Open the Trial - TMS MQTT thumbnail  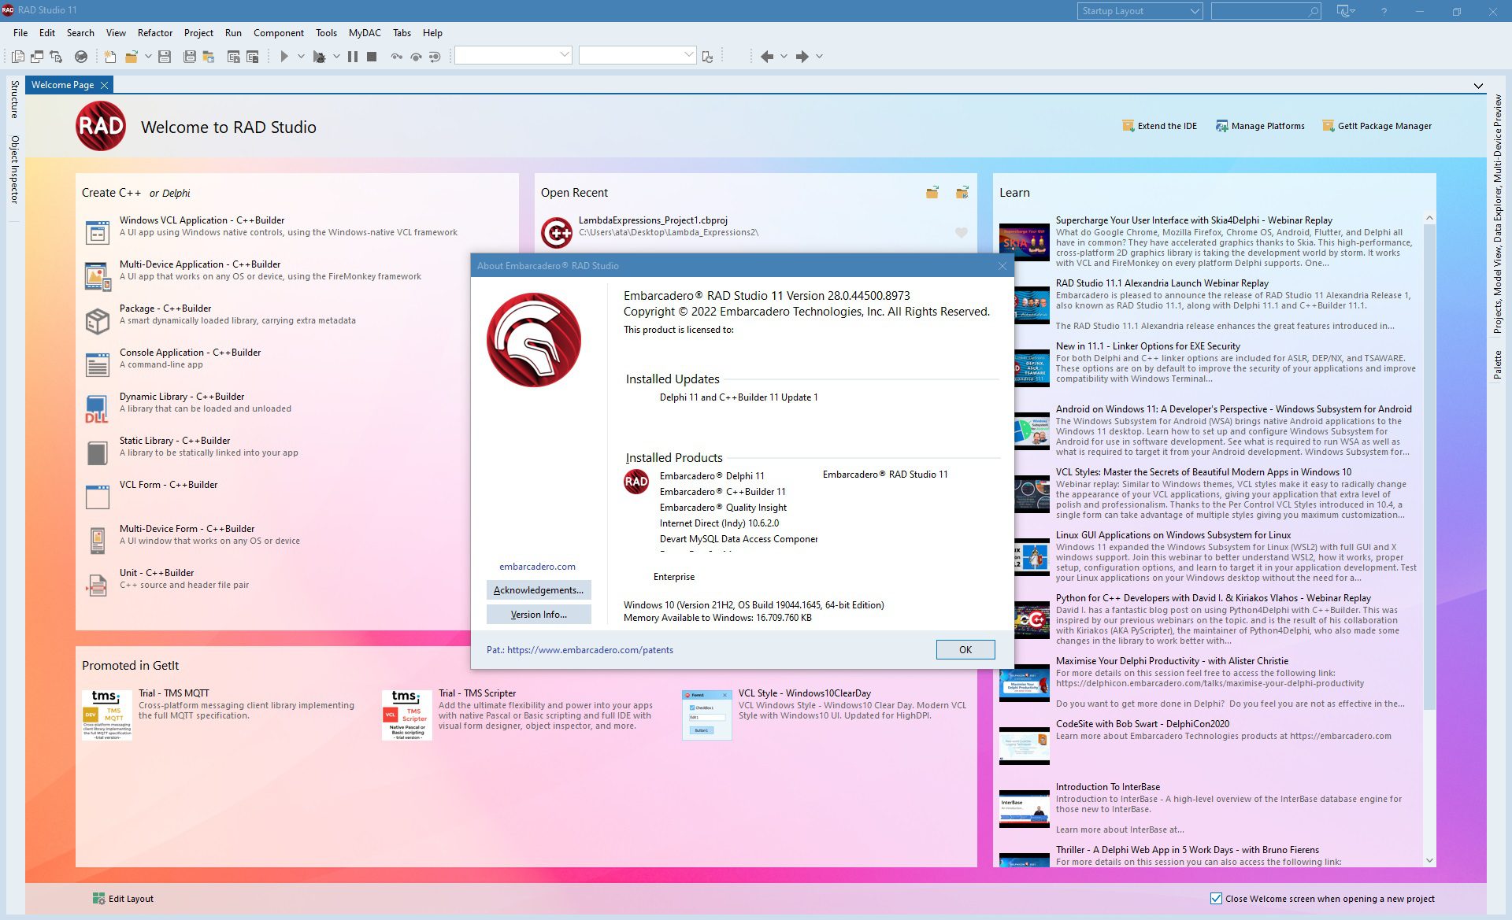[x=107, y=715]
